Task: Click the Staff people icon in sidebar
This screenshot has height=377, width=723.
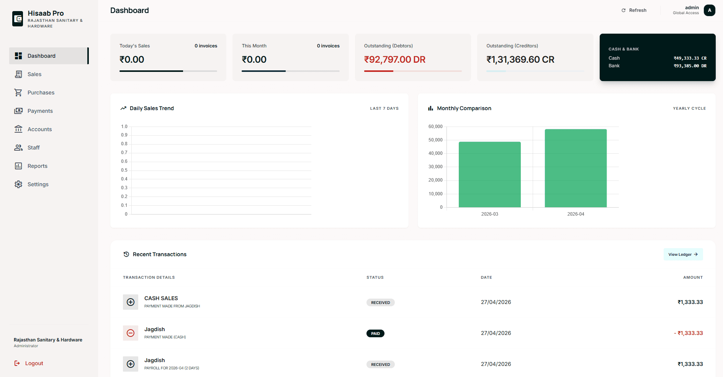Action: [18, 148]
